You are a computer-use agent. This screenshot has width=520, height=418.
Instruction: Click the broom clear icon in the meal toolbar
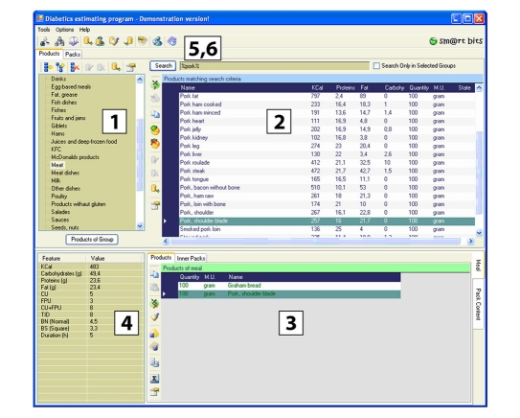(x=154, y=317)
